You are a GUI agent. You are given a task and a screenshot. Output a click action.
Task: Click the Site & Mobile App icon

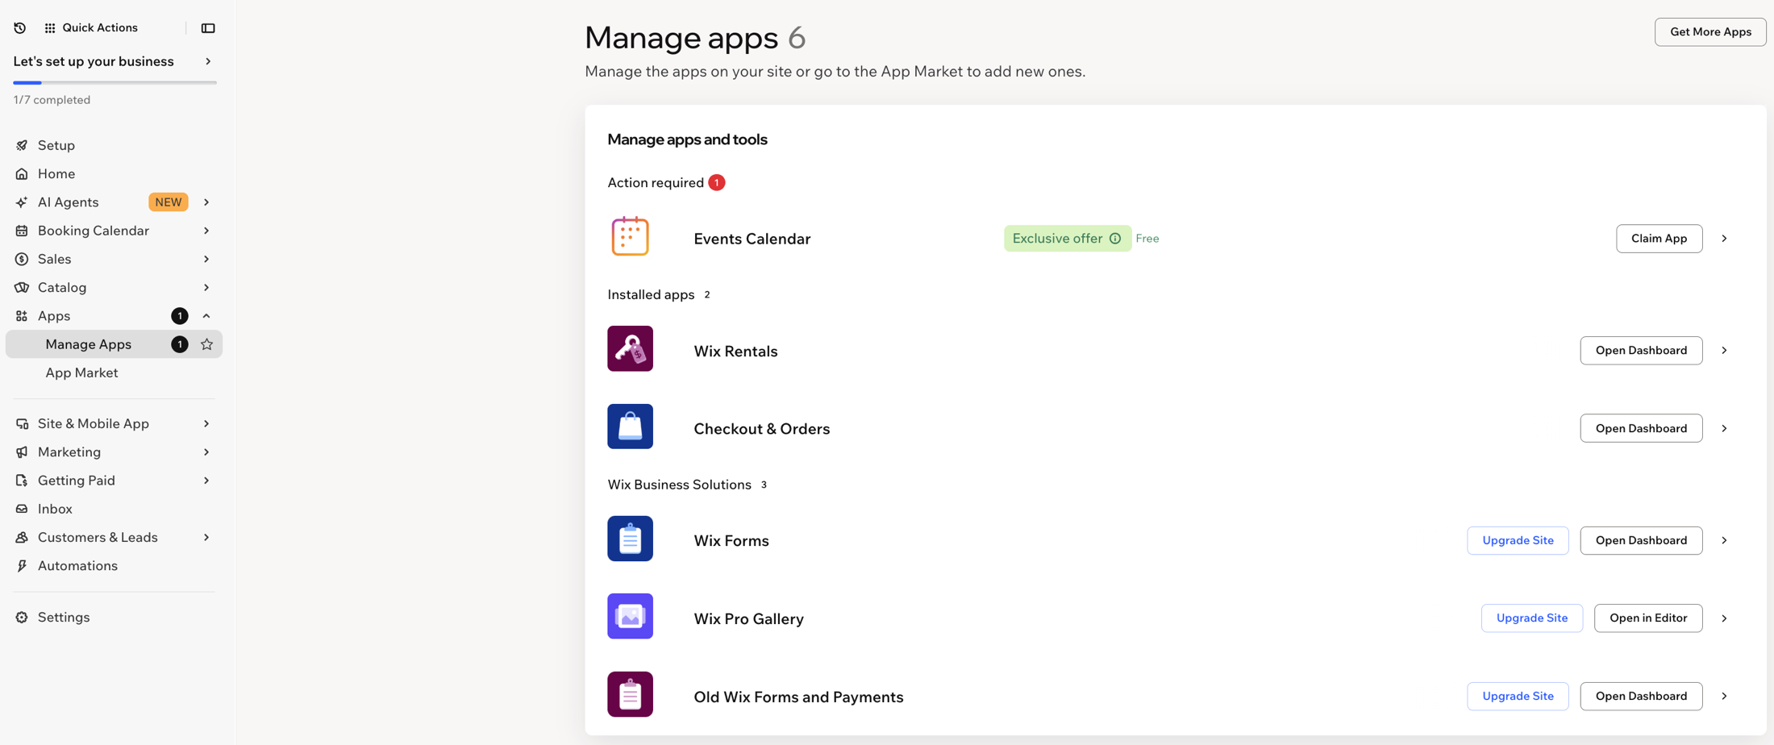coord(22,424)
